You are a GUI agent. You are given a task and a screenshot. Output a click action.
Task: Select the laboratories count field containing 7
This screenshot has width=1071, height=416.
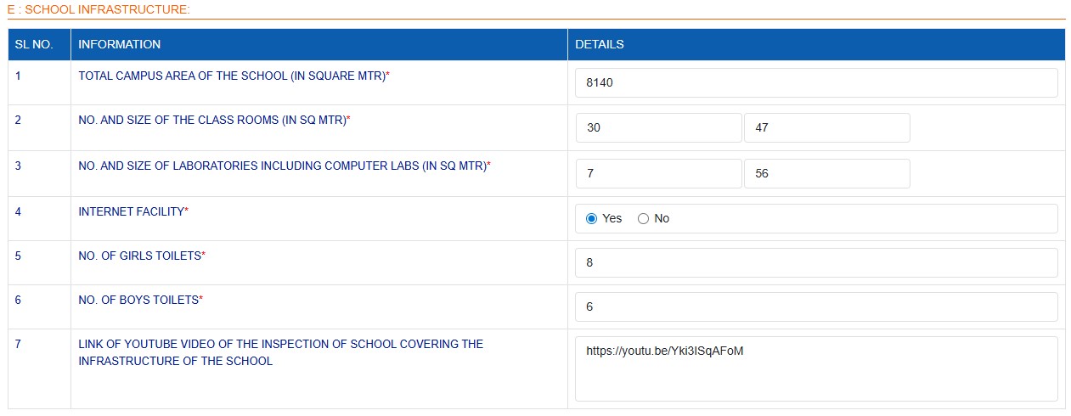(x=658, y=174)
